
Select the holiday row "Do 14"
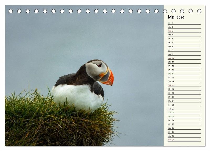(184, 74)
